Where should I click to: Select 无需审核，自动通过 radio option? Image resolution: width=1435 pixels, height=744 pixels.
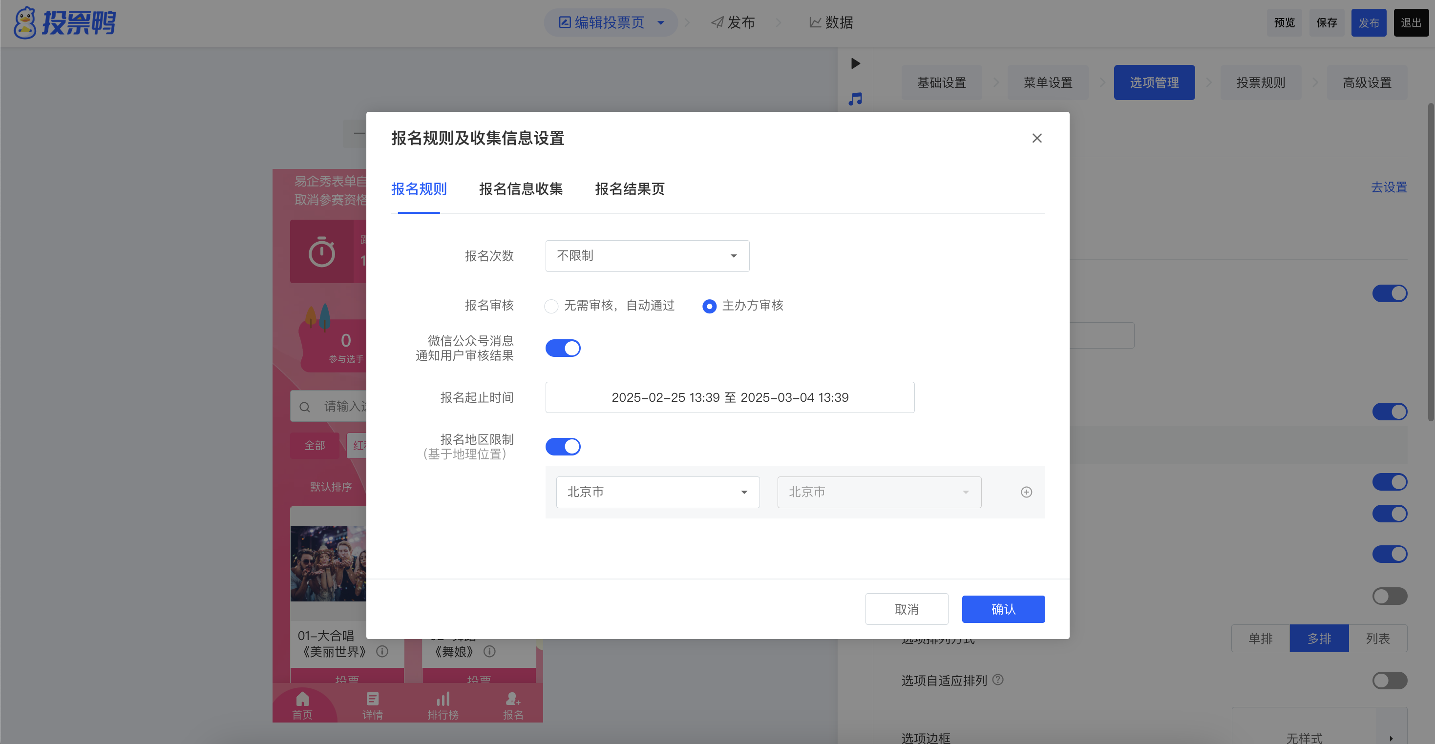pyautogui.click(x=551, y=306)
